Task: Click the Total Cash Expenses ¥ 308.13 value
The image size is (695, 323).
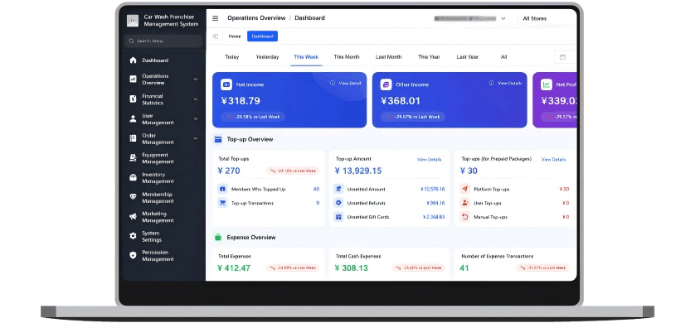Action: click(x=351, y=268)
